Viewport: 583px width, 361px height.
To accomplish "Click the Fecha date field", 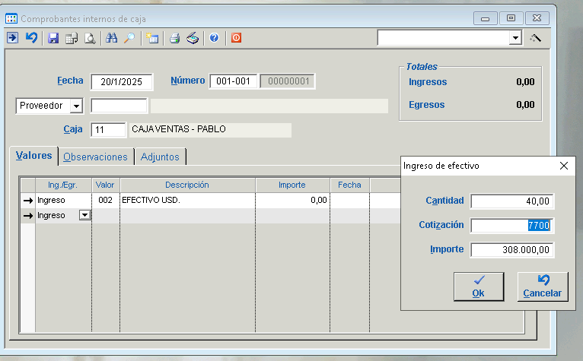I will point(122,82).
